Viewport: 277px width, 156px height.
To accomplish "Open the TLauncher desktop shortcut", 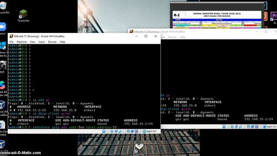I will point(23,16).
